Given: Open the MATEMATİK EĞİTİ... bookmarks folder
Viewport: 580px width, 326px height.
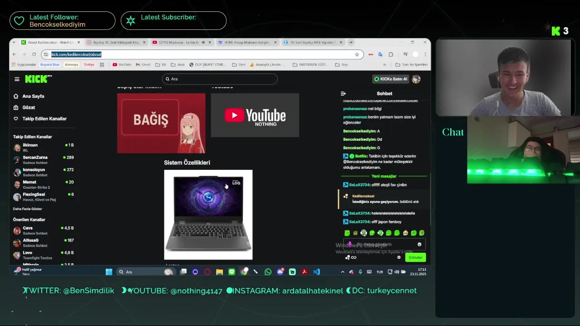Looking at the screenshot, I should (x=310, y=65).
